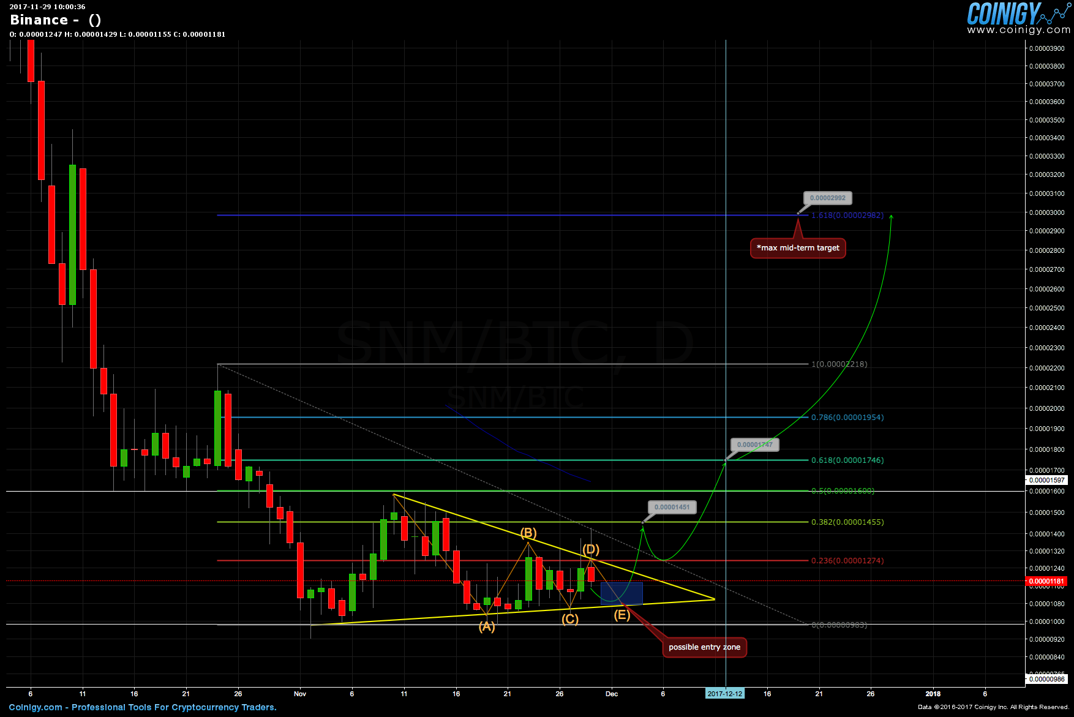
Task: Select the (A) wave label
Action: coord(487,626)
